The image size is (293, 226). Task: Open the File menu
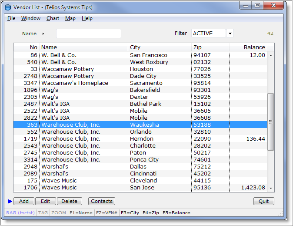(11, 18)
